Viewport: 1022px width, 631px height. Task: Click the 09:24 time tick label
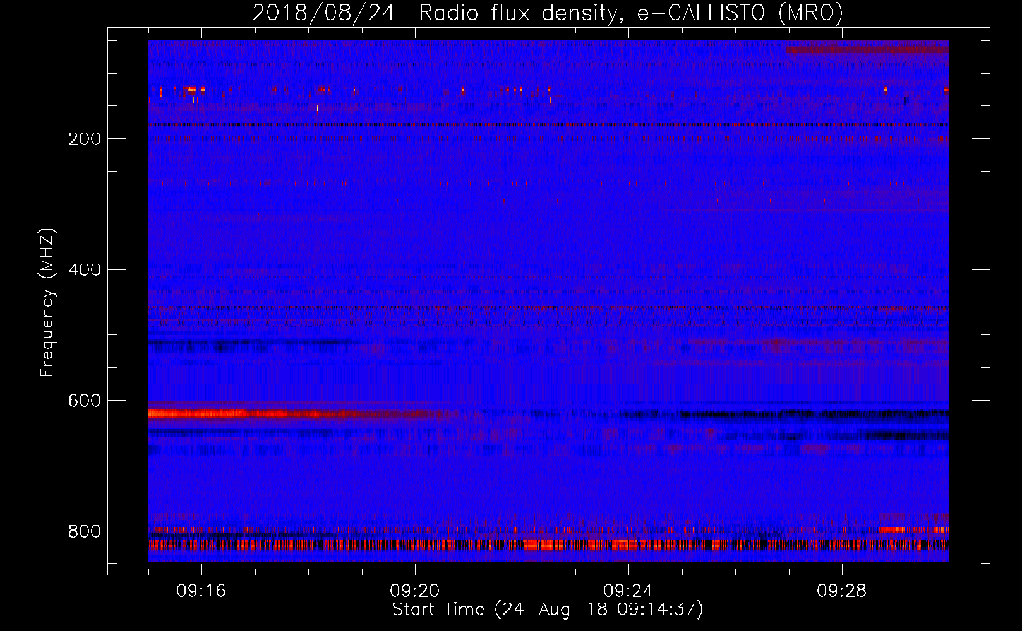[628, 591]
